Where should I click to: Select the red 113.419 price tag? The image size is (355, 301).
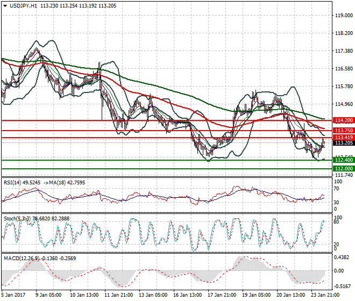(x=343, y=138)
